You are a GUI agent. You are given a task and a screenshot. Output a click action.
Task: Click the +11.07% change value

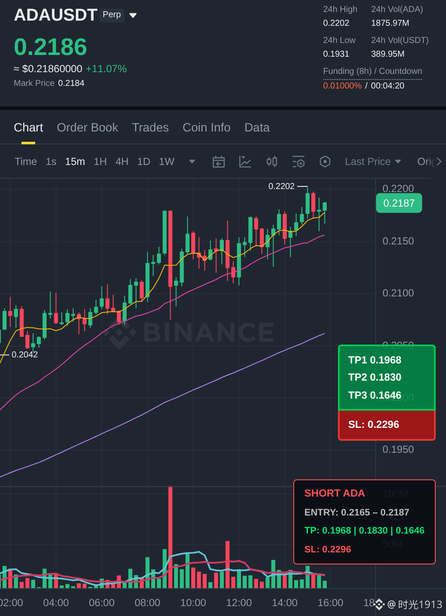pos(106,69)
